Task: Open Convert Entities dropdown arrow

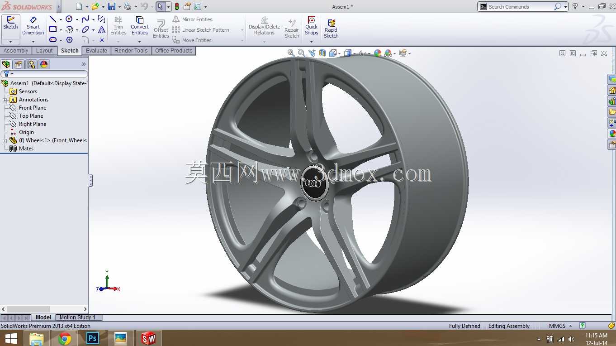Action: coord(140,42)
